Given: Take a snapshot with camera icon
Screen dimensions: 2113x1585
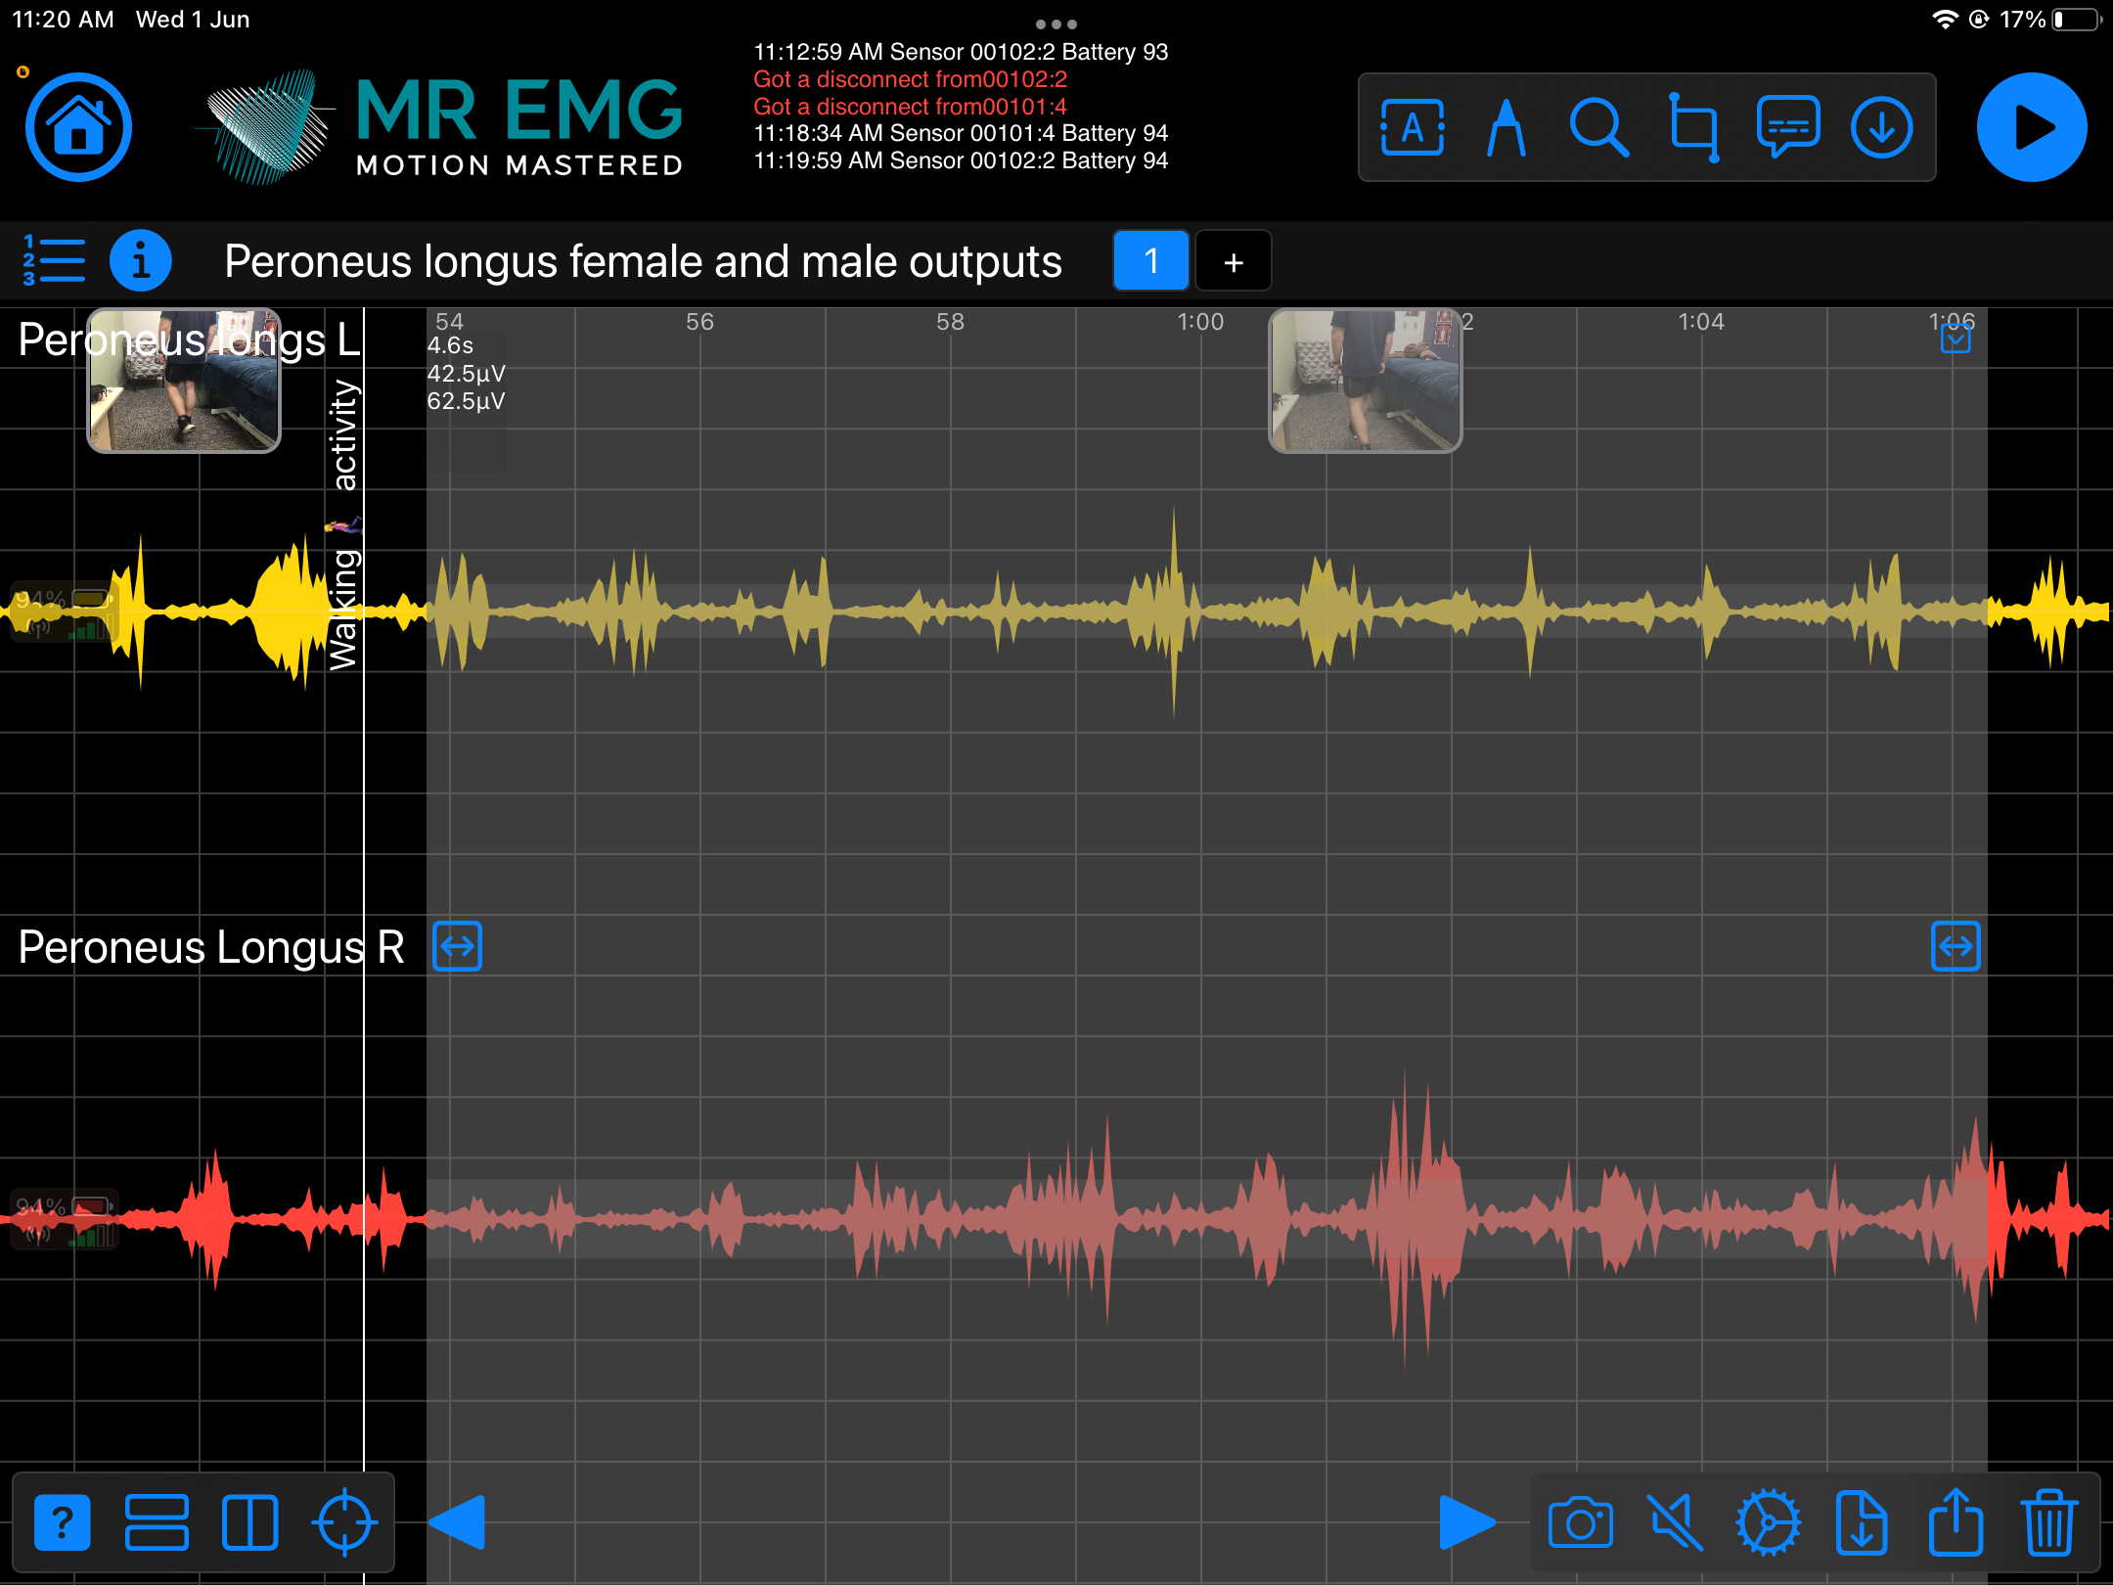Looking at the screenshot, I should click(x=1580, y=1522).
